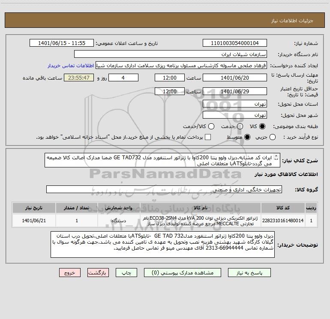Click the بازگشت back button
The width and height of the screenshot is (330, 319).
(x=98, y=273)
